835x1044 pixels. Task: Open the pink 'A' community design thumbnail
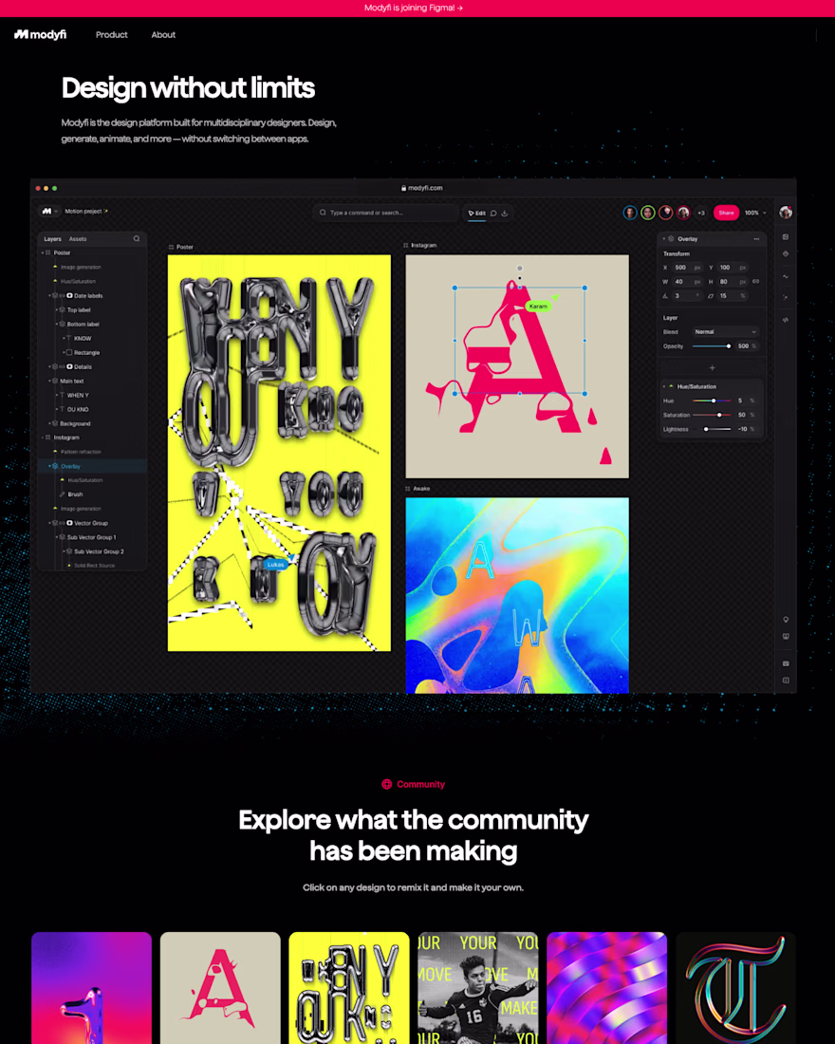(220, 988)
